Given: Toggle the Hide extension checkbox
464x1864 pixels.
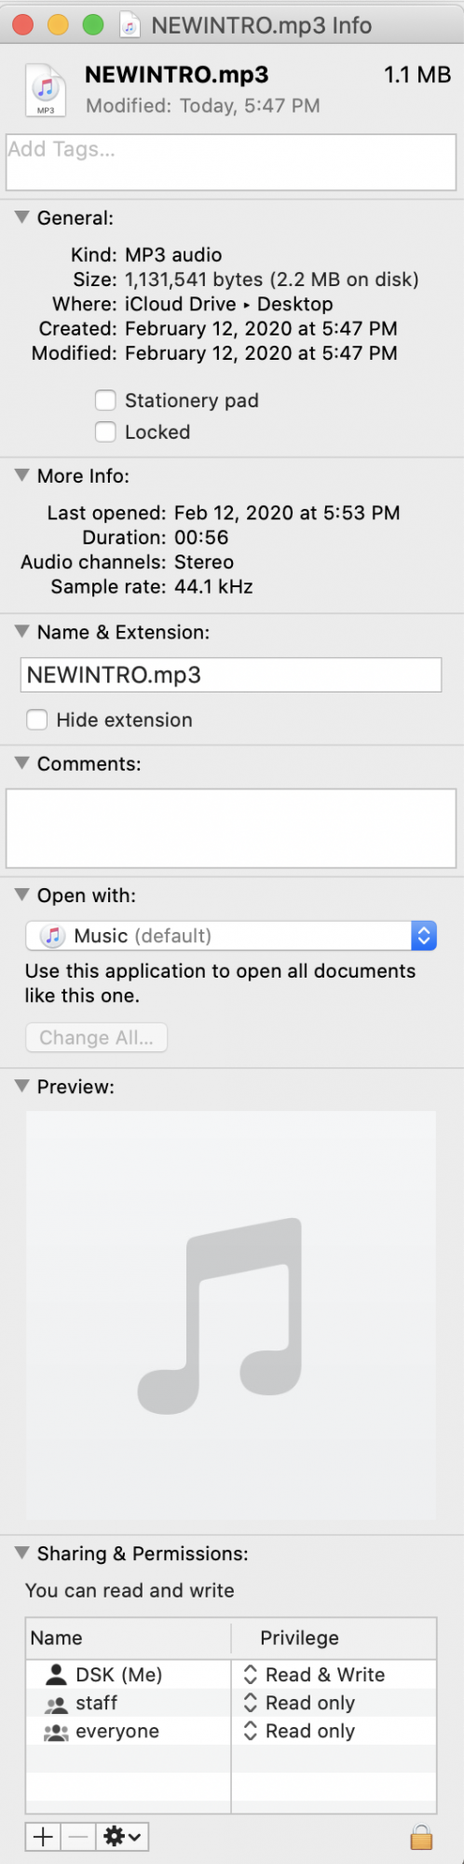Looking at the screenshot, I should [37, 720].
